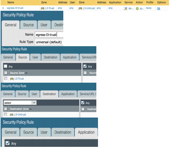Click L3-Trust zone icon in Source Zone list

coord(12,79)
